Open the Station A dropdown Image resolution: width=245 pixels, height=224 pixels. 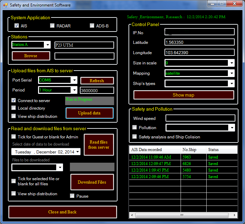[x=47, y=45]
